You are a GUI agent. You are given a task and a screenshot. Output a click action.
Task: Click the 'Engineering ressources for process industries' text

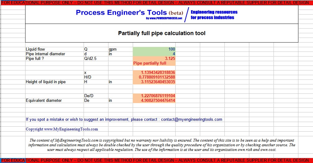coord(214,15)
